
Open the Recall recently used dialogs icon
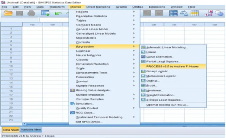click(x=45, y=13)
